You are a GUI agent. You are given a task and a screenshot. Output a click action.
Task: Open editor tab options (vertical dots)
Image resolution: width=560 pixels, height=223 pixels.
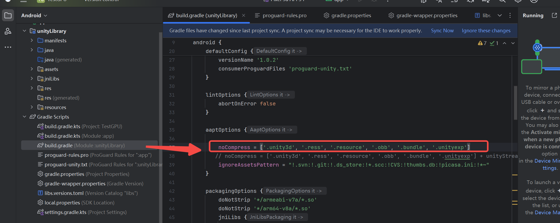(510, 15)
